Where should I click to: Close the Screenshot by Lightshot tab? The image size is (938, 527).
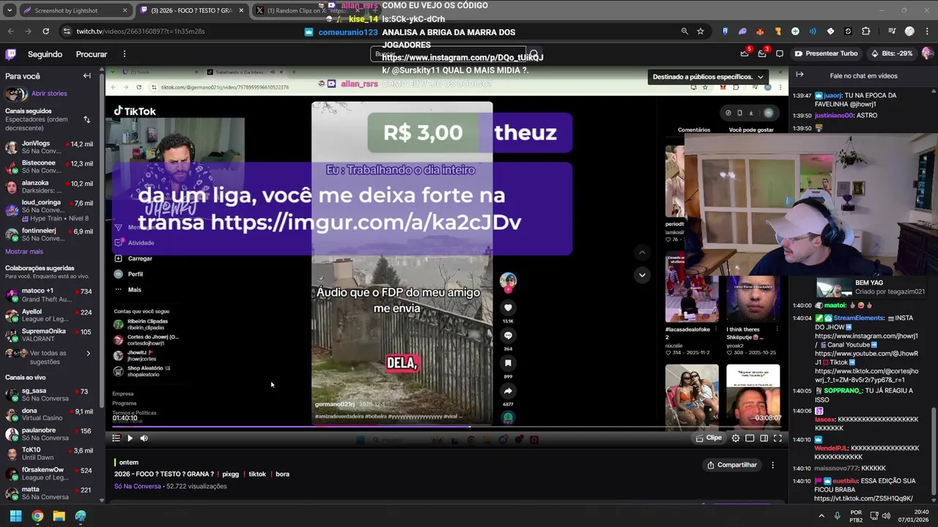(x=125, y=10)
